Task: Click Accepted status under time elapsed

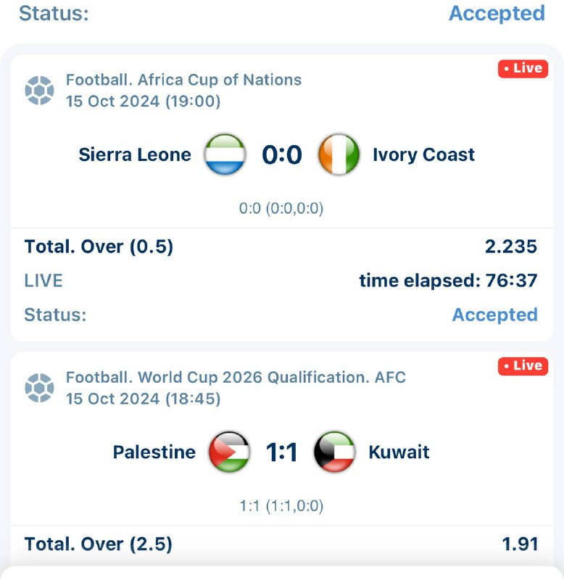Action: click(494, 315)
